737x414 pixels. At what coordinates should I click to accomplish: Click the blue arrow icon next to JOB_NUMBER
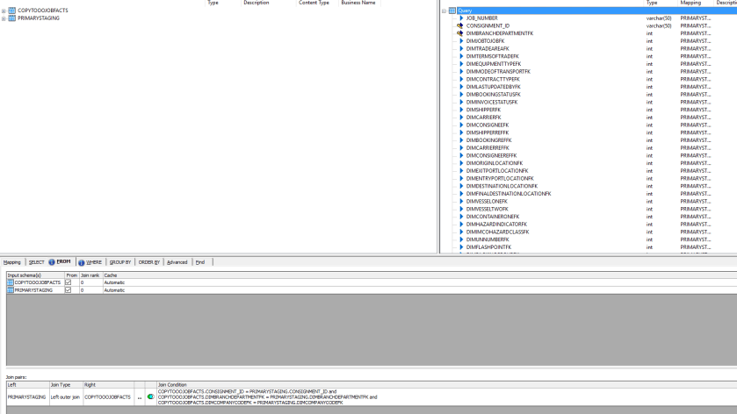click(x=460, y=18)
